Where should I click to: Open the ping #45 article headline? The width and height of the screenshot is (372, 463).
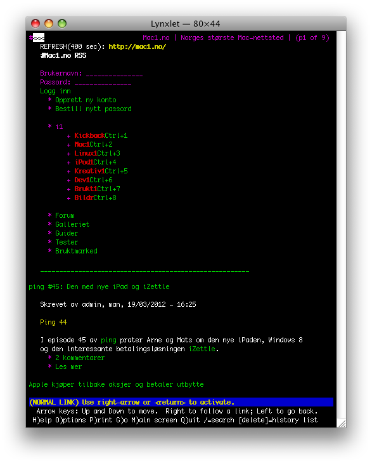click(x=99, y=286)
